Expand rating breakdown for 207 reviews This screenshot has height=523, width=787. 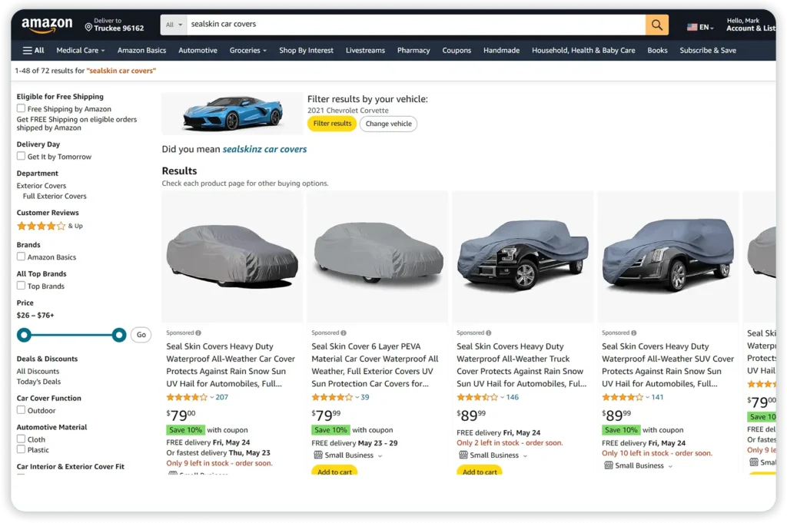[212, 398]
